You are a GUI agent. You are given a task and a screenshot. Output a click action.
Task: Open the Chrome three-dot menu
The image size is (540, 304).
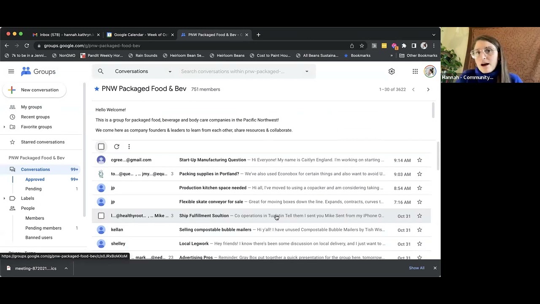434,46
